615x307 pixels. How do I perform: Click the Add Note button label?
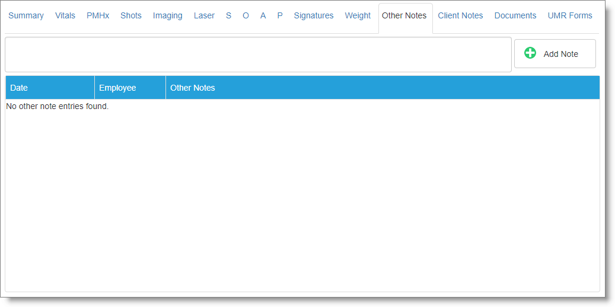click(x=560, y=54)
